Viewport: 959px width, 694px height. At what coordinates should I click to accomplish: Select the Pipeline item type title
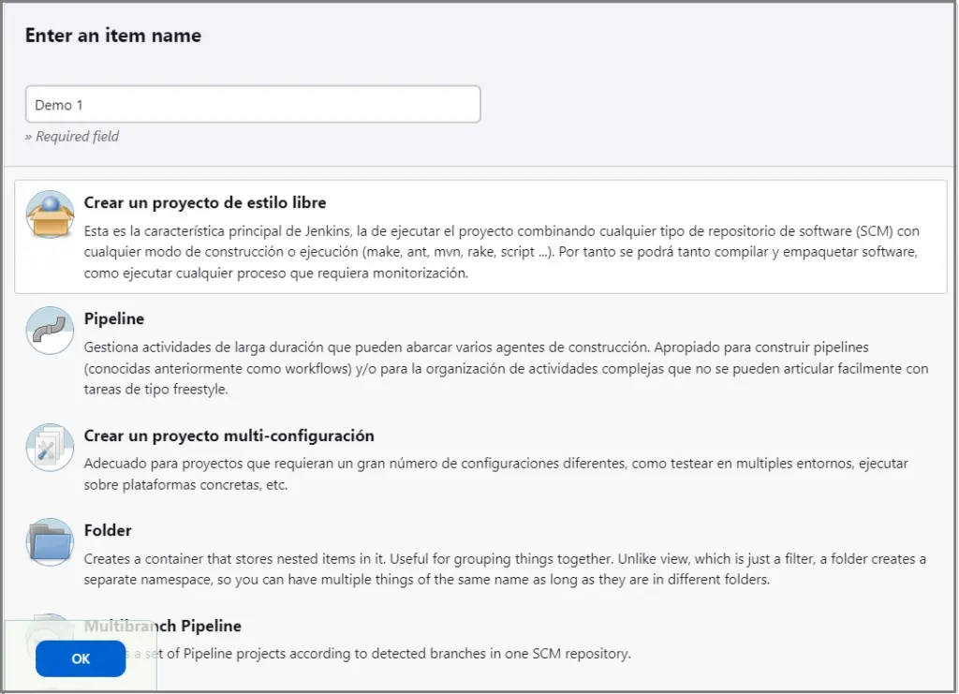(113, 318)
